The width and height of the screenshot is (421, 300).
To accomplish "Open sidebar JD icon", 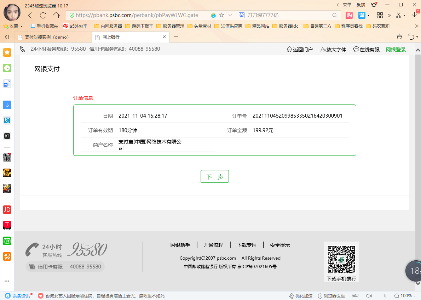I will (x=7, y=210).
